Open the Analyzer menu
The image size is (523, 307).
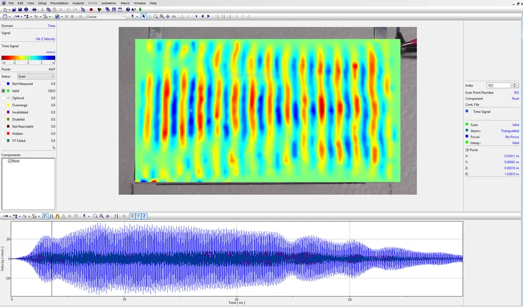click(78, 3)
